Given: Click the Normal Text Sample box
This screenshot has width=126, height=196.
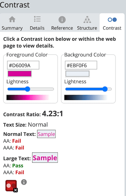Looking at the screenshot, I should point(46,134).
